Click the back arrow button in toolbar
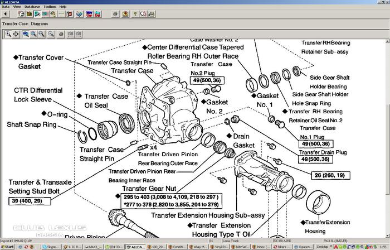 pyautogui.click(x=5, y=14)
